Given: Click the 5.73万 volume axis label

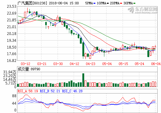Looking at the screenshot, I should click(11, 83).
